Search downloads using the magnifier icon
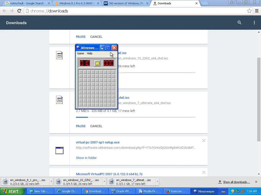Image resolution: width=261 pixels, height=195 pixels. tap(239, 23)
